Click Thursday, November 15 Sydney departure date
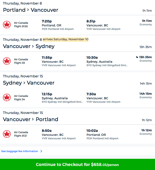This screenshot has height=170, width=155. coord(23,76)
